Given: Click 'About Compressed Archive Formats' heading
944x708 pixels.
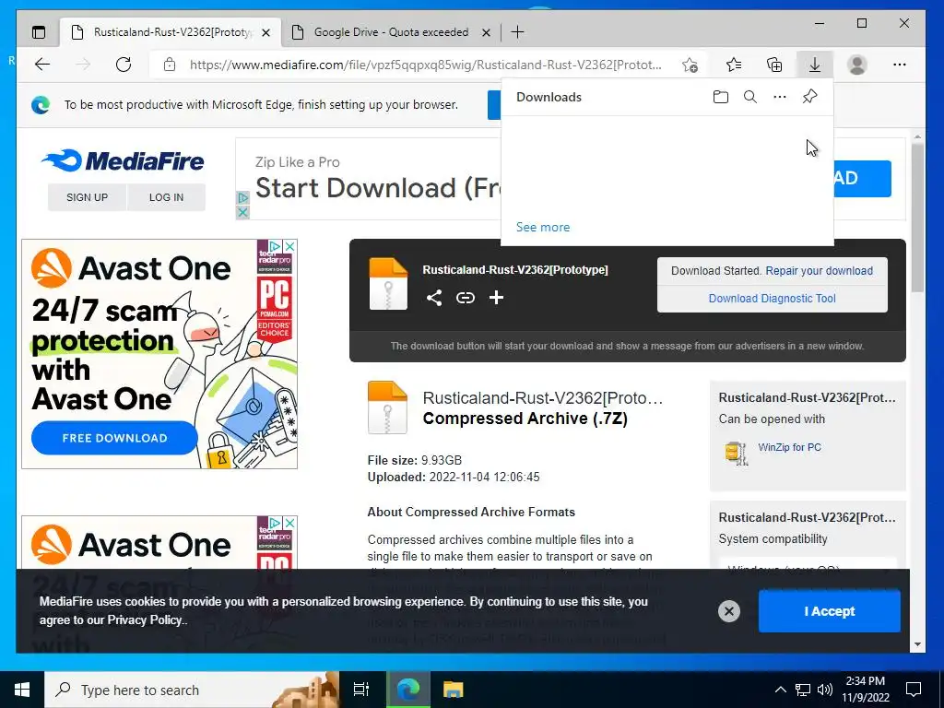Looking at the screenshot, I should [x=471, y=513].
